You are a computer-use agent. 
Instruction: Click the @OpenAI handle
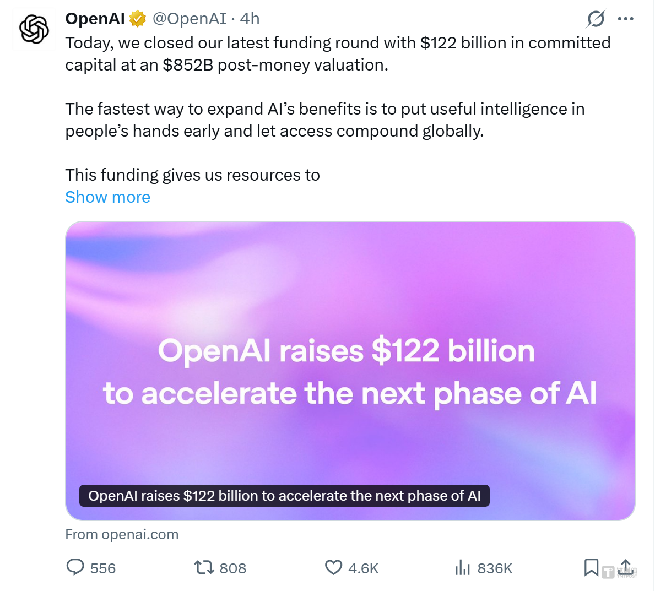click(x=189, y=19)
